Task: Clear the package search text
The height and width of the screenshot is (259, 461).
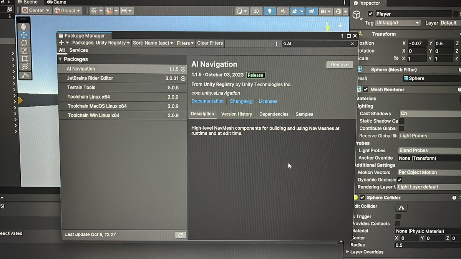Action: pos(352,44)
